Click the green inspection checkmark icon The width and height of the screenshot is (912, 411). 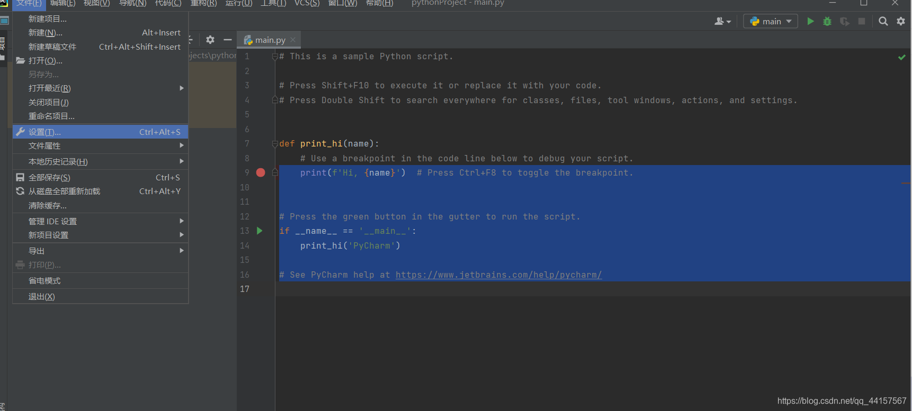[x=901, y=57]
